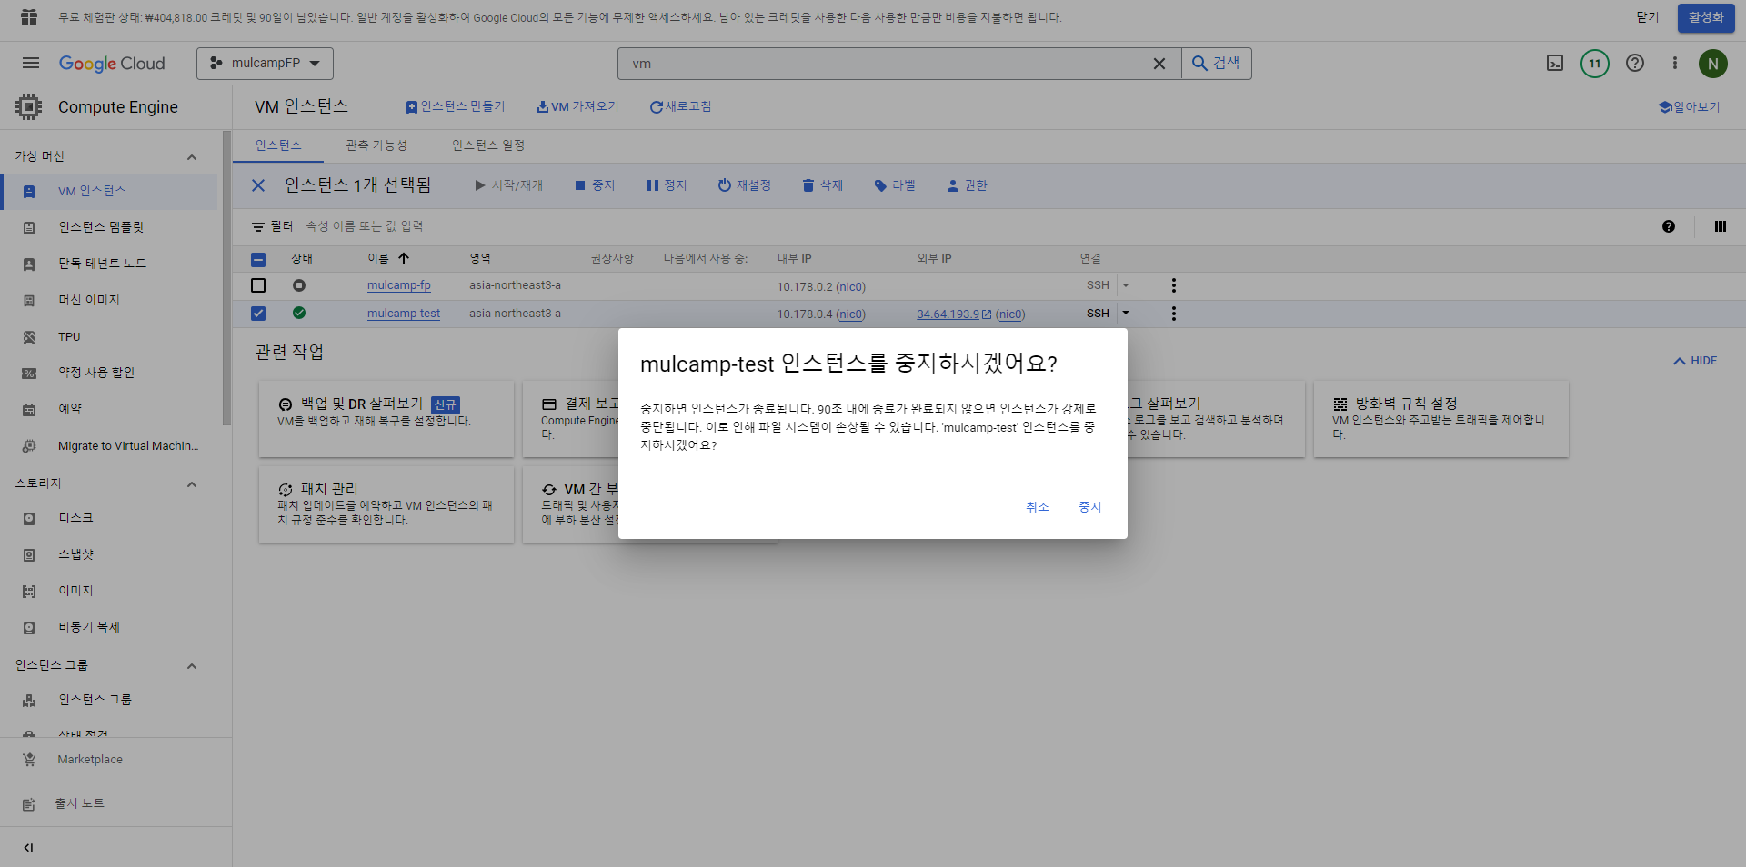
Task: Uncheck the mulcamp-test row checkbox
Action: [258, 314]
